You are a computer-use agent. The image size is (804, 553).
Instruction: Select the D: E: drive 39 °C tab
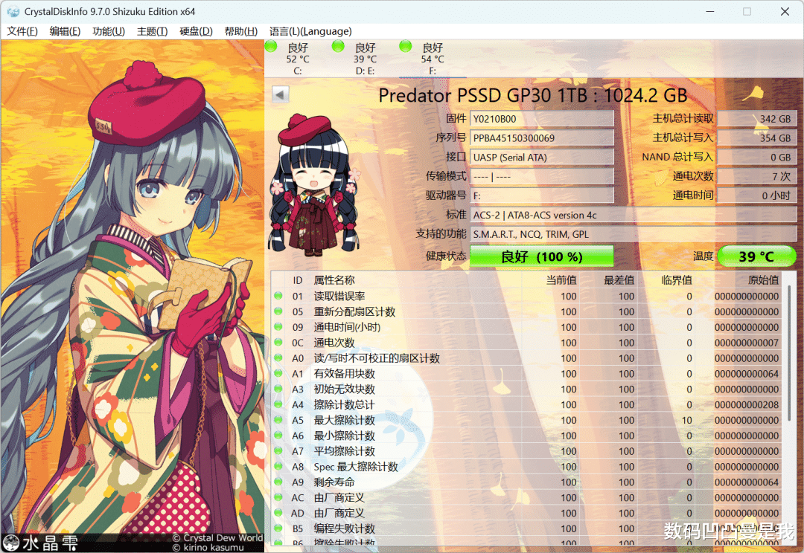[x=365, y=59]
